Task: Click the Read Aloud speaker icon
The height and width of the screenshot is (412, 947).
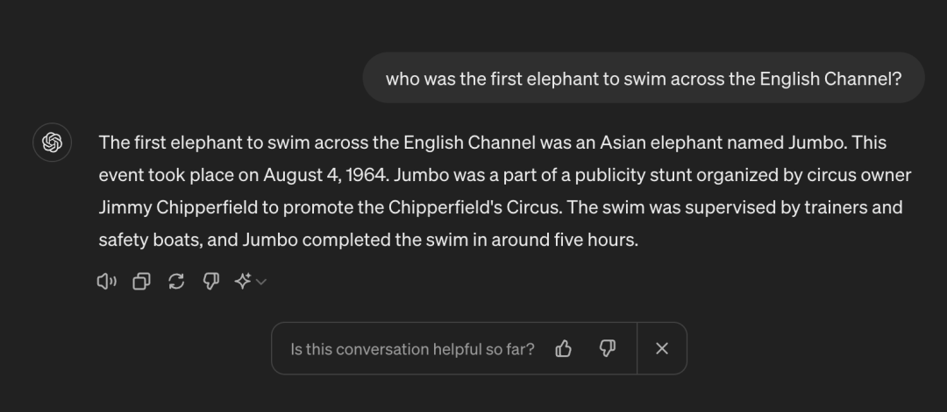Action: pos(106,281)
